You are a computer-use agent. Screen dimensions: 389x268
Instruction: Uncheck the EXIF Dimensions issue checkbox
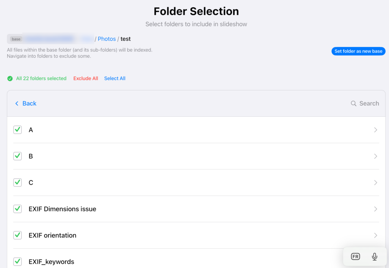click(x=17, y=209)
